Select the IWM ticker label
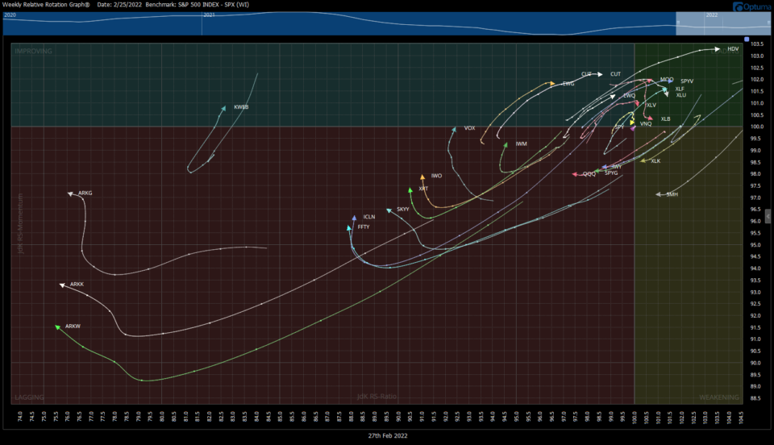This screenshot has width=774, height=445. click(522, 144)
